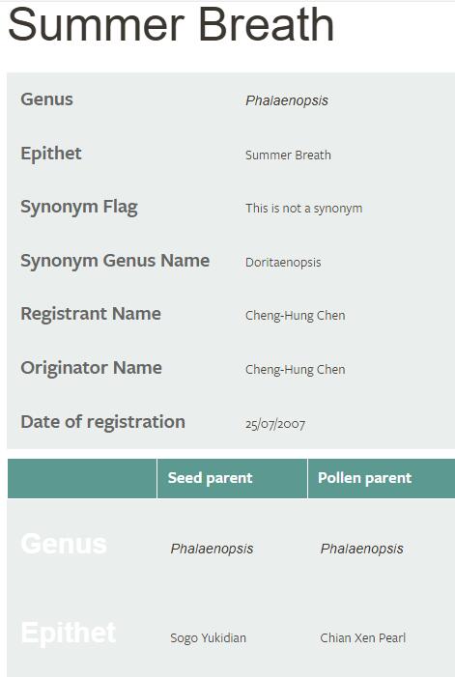455x677 pixels.
Task: Select the Cheng-Hung Chen registrant value
Action: pyautogui.click(x=296, y=316)
